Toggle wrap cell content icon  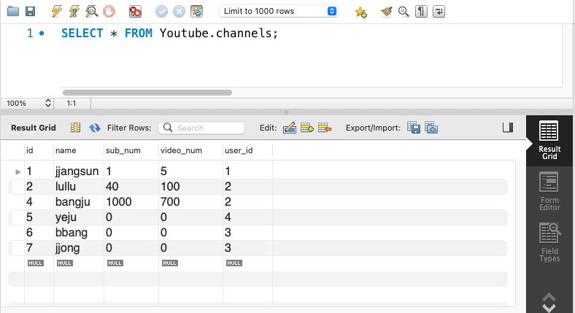pyautogui.click(x=76, y=128)
